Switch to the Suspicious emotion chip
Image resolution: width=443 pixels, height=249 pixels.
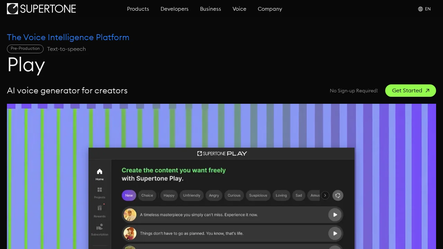pos(258,195)
